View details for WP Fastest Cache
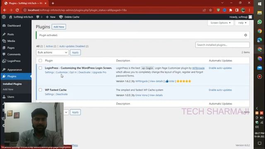This screenshot has height=149, width=265. click(x=156, y=95)
